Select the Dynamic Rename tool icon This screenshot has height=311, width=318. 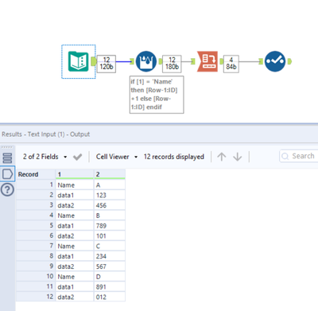(x=275, y=61)
